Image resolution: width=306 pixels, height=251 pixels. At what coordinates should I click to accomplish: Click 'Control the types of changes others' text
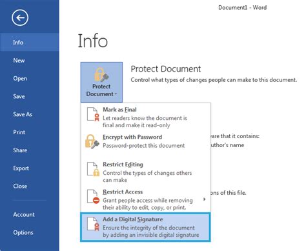(147, 173)
